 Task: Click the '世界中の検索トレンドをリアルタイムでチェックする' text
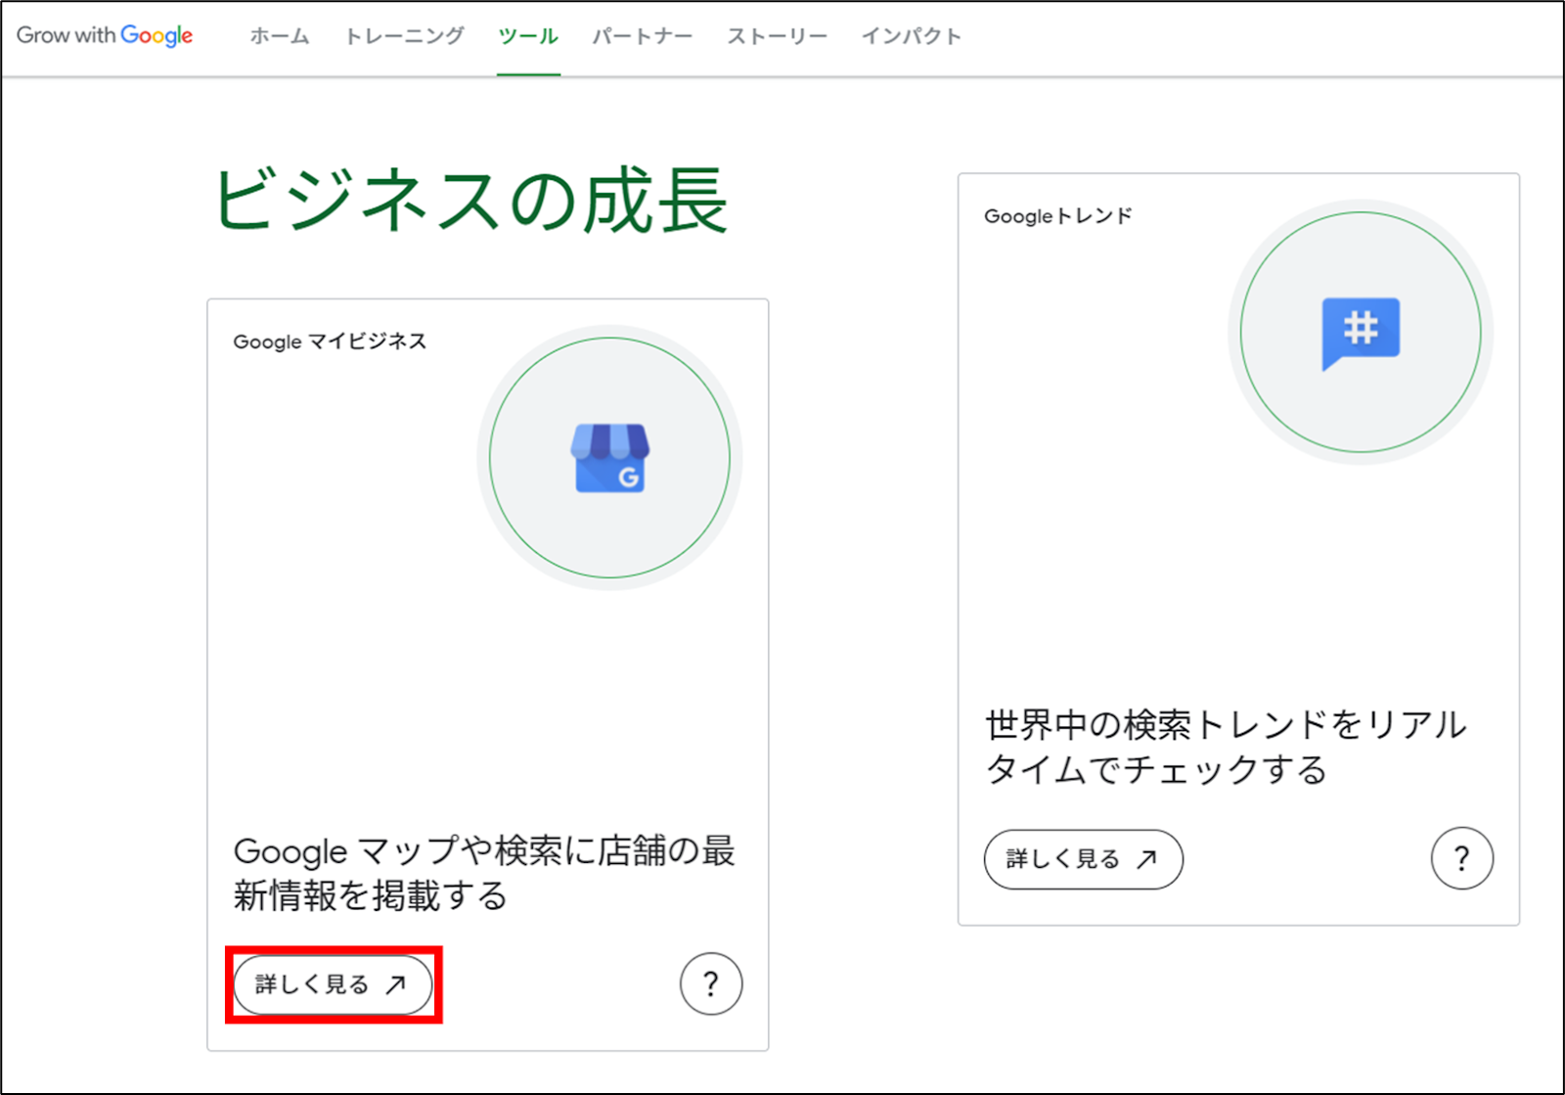[x=1226, y=747]
